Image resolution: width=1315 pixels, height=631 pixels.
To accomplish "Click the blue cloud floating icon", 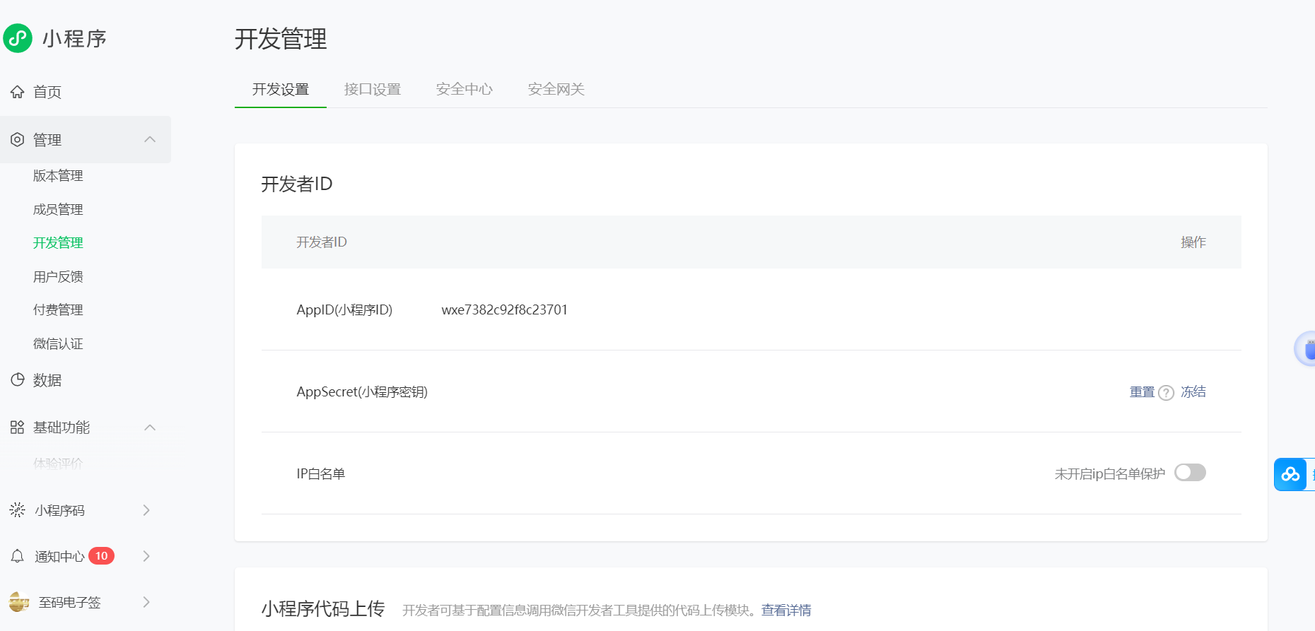I will point(1290,474).
